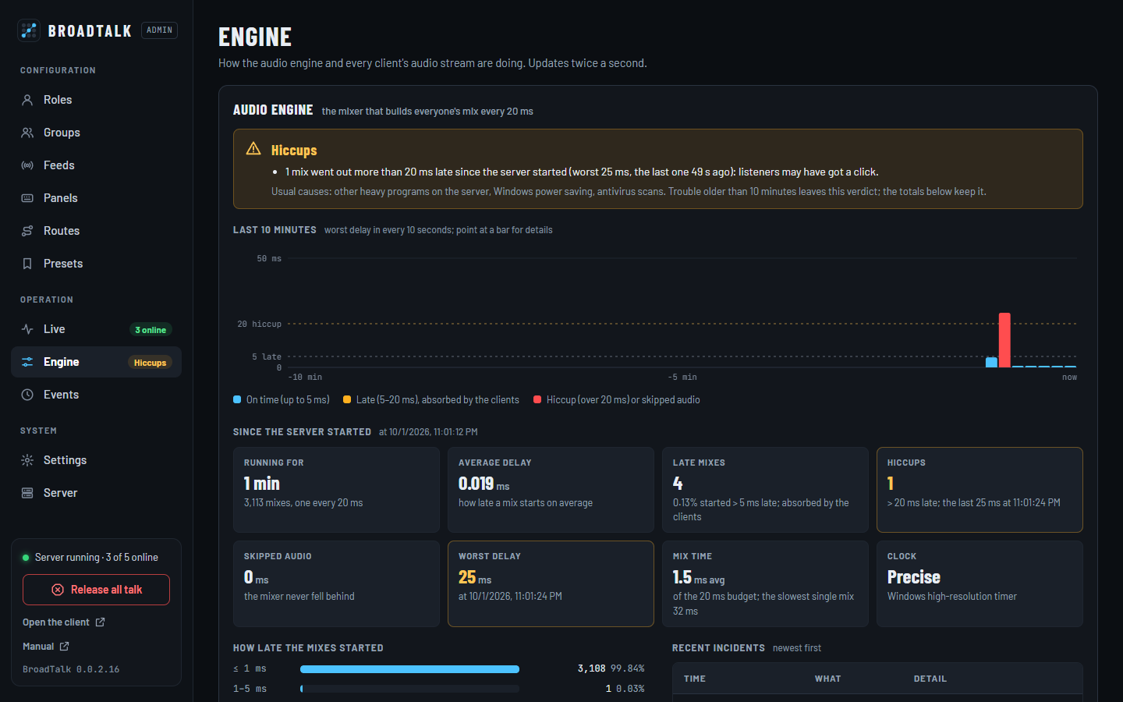Click the BroadTalk logo icon

(29, 30)
